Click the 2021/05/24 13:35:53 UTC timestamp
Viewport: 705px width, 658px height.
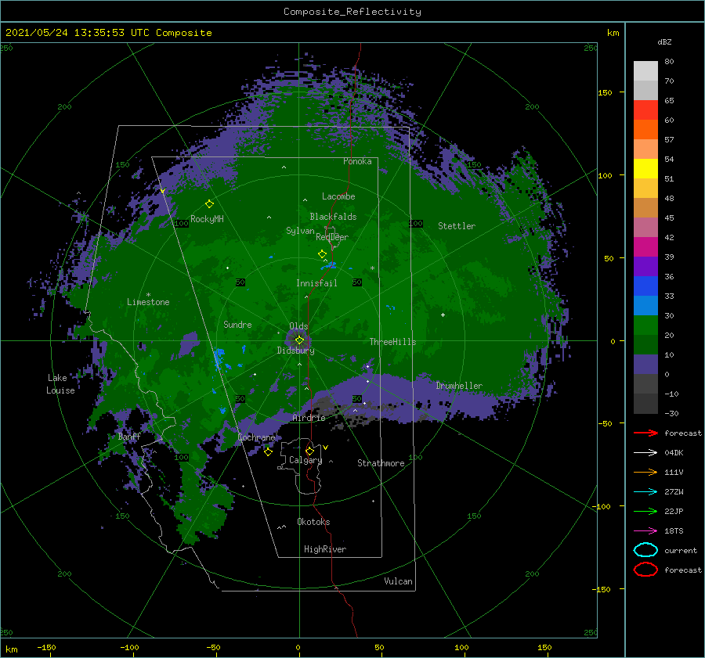[x=108, y=33]
